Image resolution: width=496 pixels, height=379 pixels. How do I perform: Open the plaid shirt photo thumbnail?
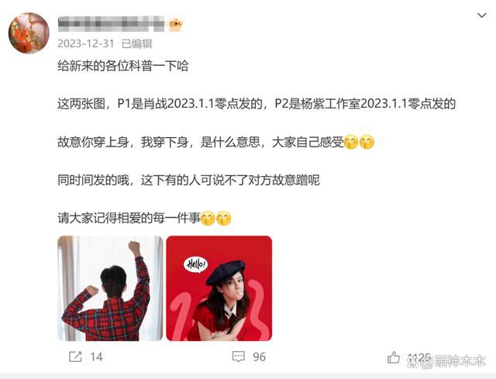110,288
